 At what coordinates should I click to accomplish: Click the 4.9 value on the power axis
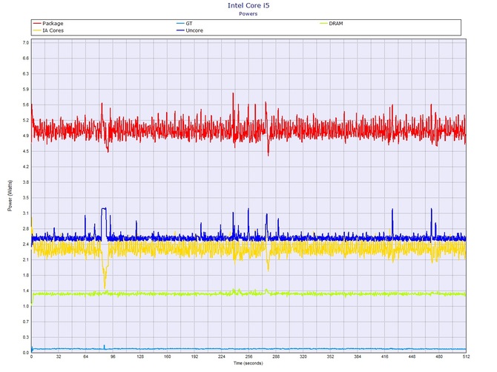[x=26, y=136]
